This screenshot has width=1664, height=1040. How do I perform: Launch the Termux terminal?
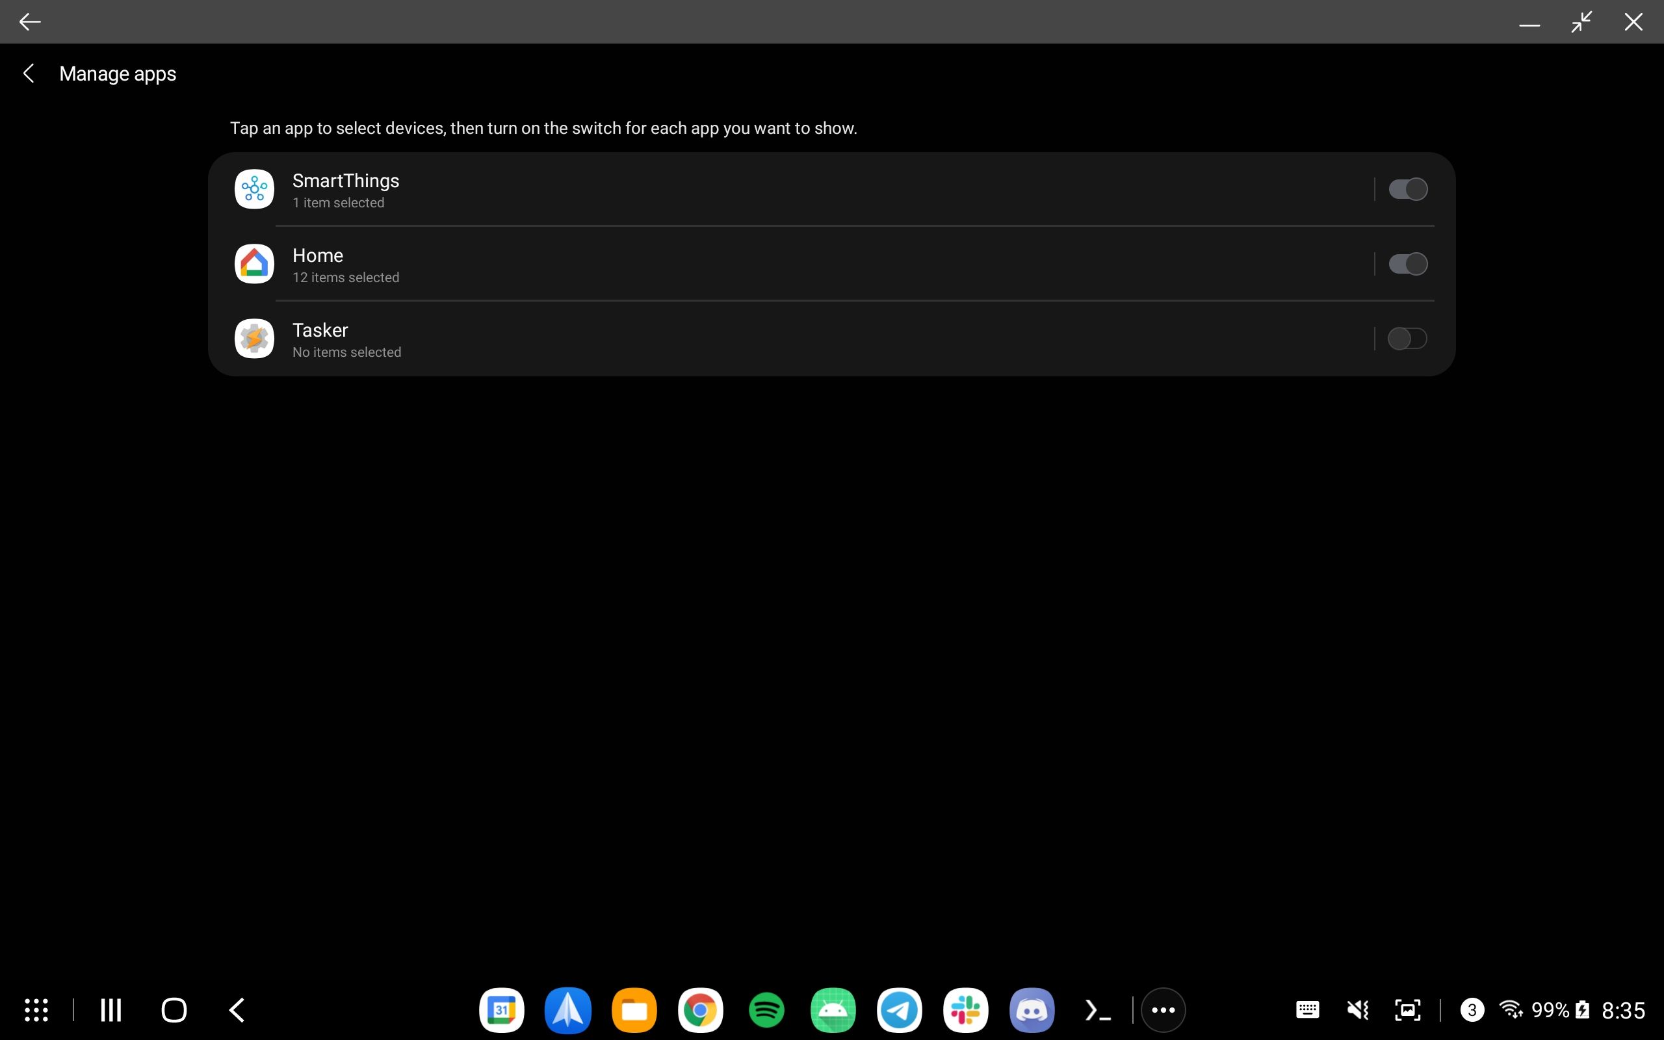pos(1097,1009)
